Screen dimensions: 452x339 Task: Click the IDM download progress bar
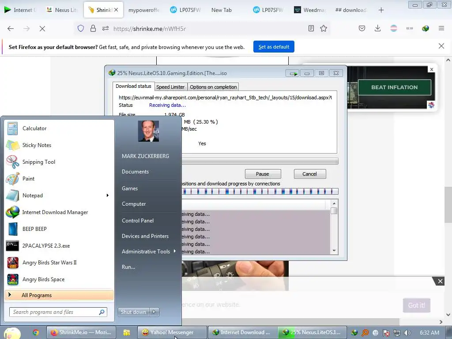(x=260, y=161)
